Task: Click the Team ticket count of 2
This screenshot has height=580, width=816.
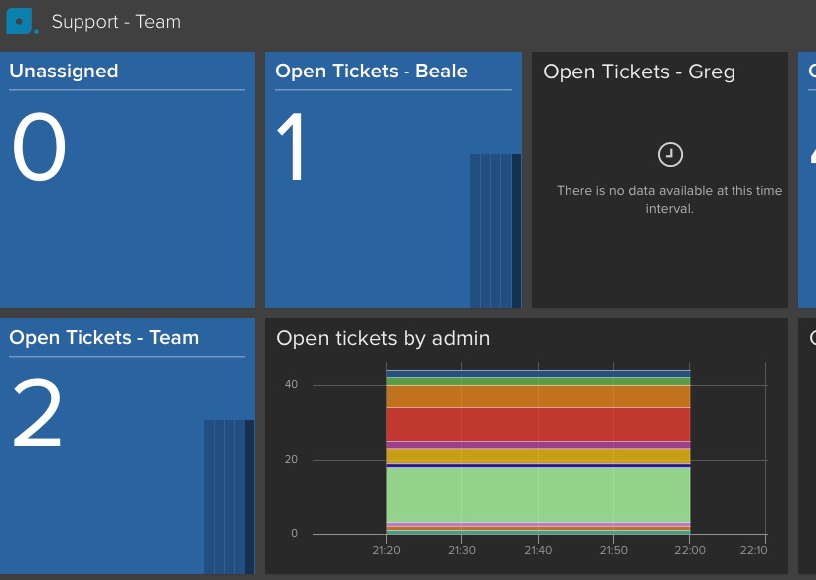Action: click(x=37, y=412)
